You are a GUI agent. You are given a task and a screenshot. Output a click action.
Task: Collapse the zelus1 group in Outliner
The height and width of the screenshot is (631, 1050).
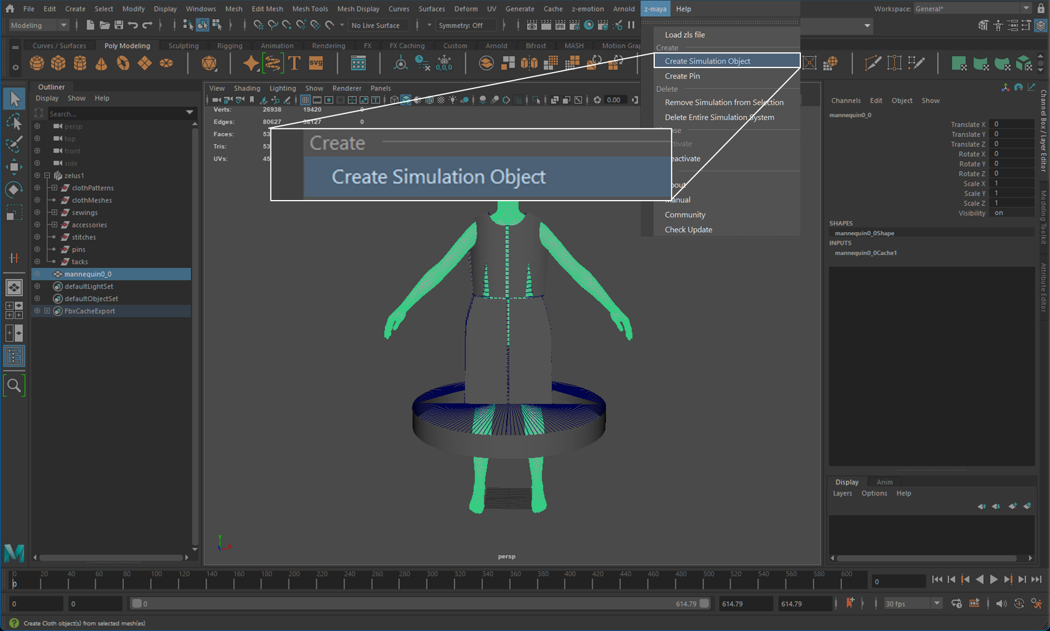coord(47,176)
